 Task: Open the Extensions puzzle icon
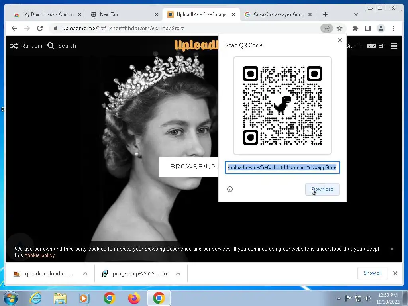355,28
